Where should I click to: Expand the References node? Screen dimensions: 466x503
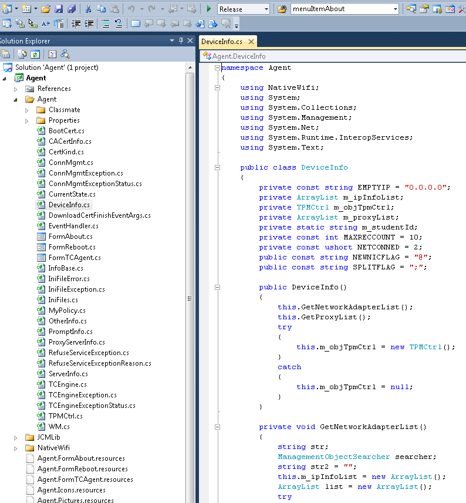tap(15, 89)
